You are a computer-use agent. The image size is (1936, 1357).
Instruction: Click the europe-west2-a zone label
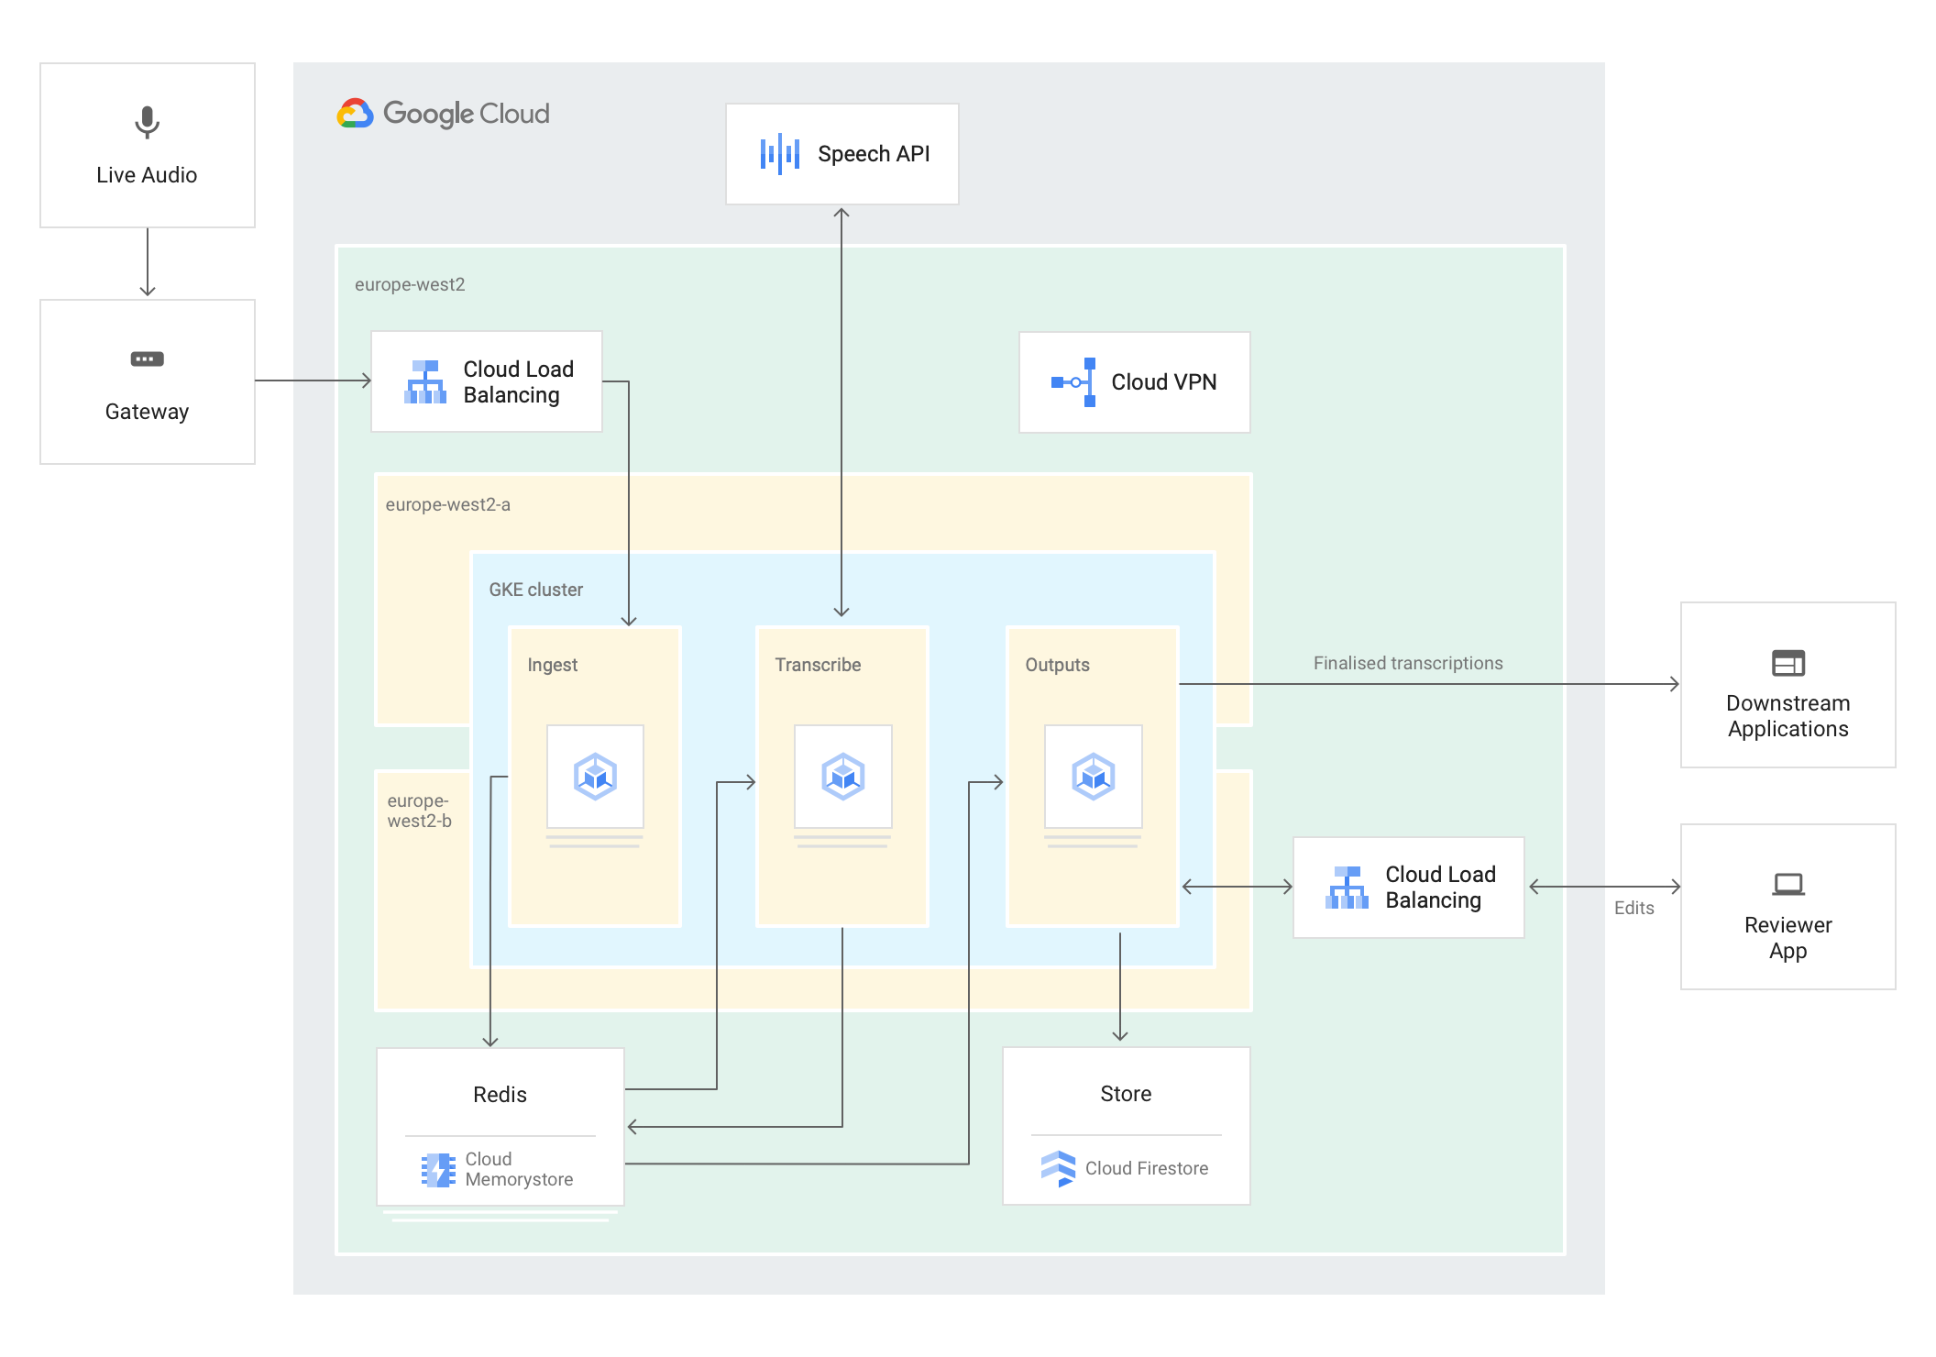pyautogui.click(x=447, y=504)
